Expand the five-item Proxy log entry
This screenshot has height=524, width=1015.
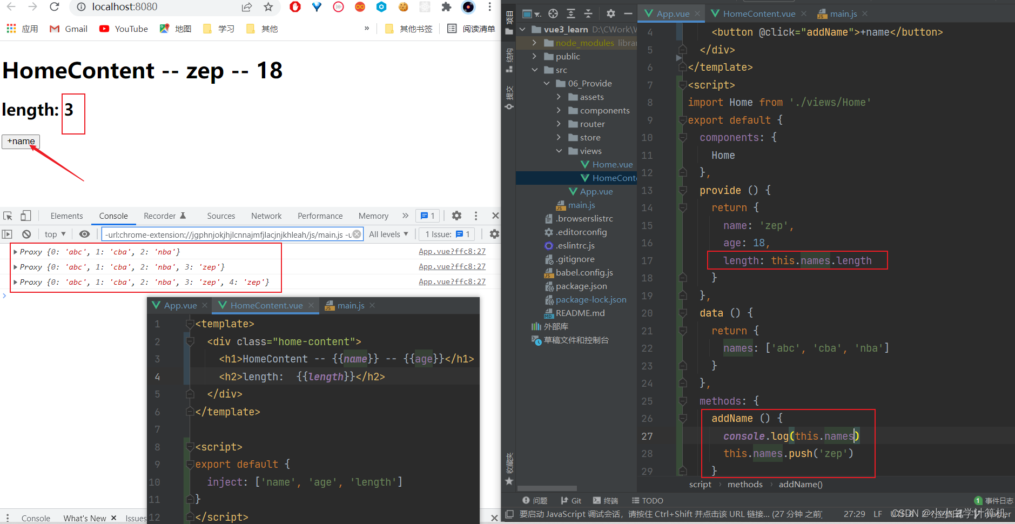(16, 282)
